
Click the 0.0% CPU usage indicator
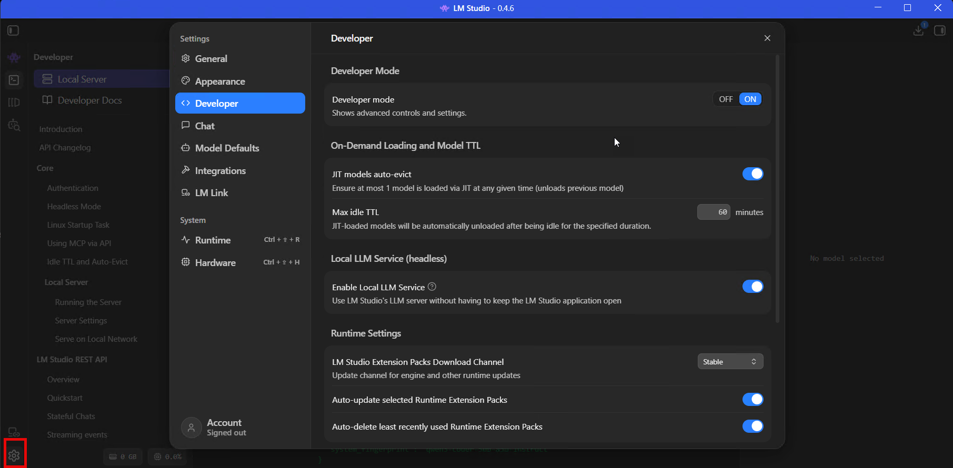point(167,456)
